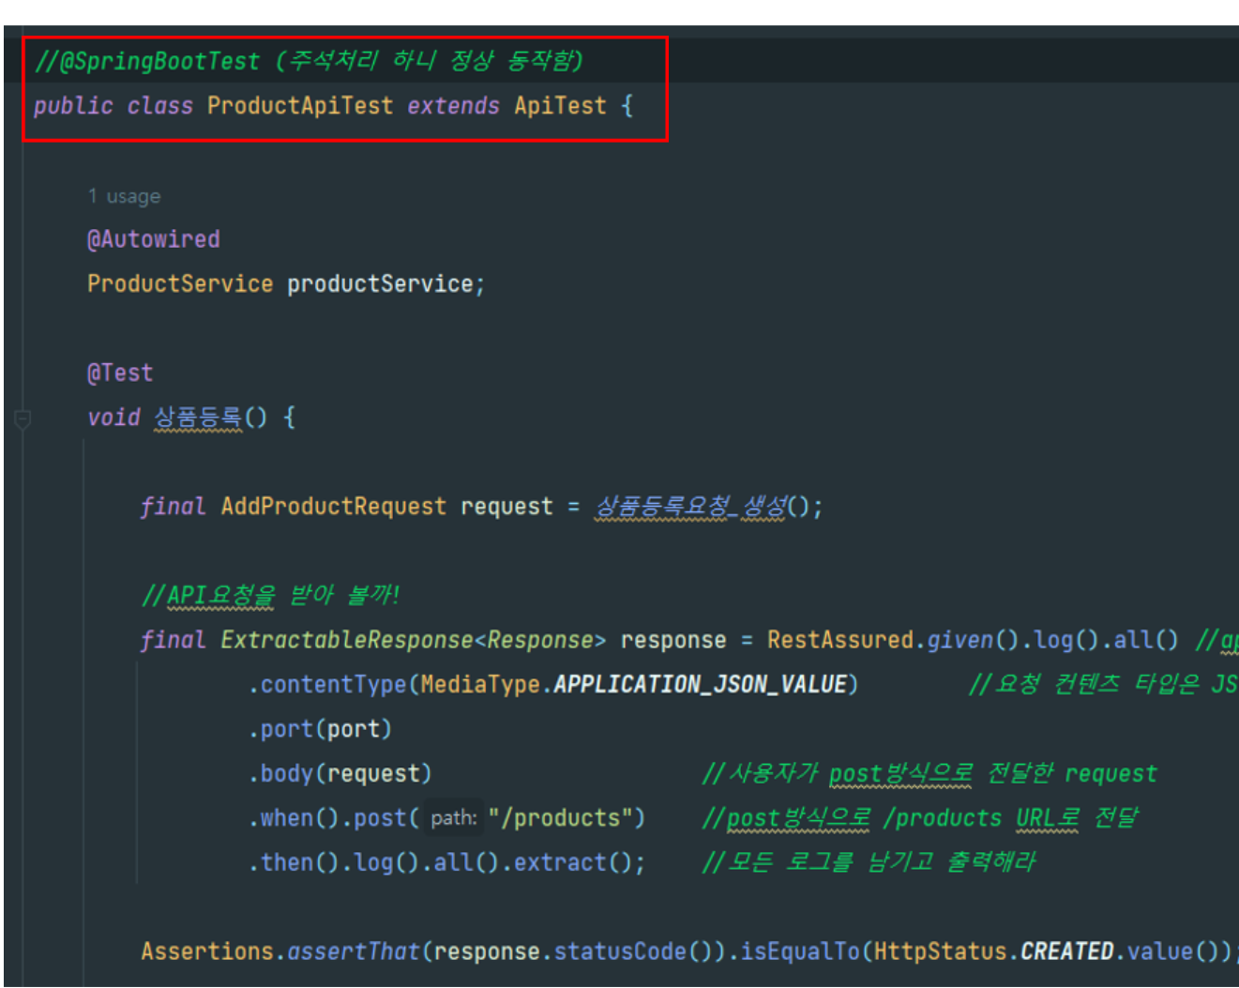Screen dimensions: 1239x988
Task: Click the 전달한 request comment
Action: click(1072, 774)
